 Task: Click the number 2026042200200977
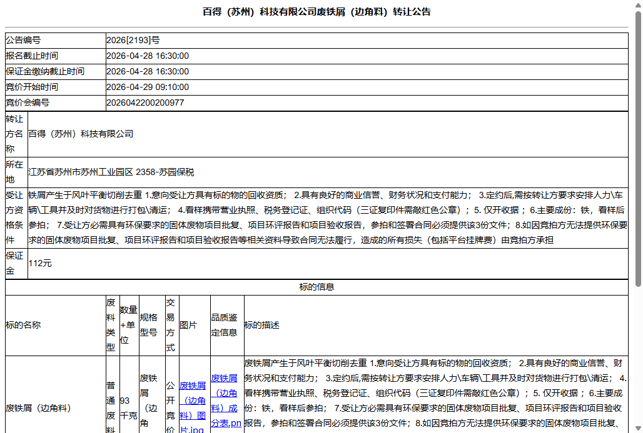[x=145, y=102]
